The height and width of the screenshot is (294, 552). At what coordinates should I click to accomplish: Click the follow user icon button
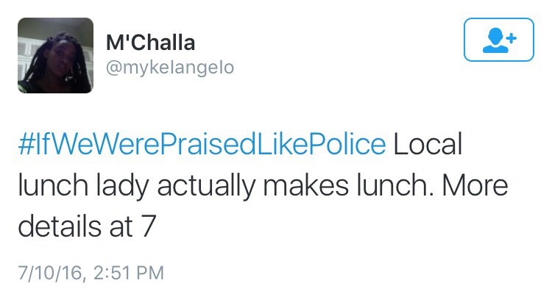click(x=498, y=40)
